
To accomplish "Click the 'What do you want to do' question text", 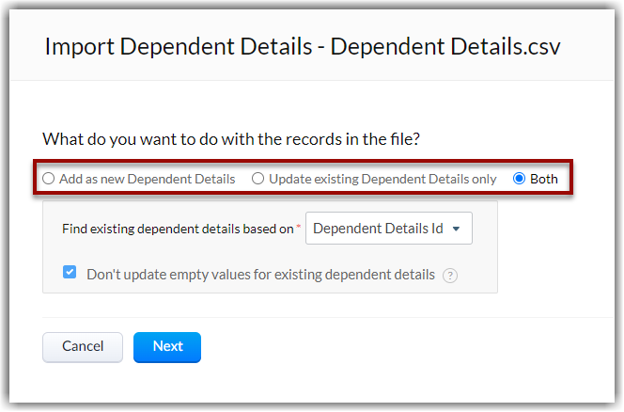I will pos(231,139).
